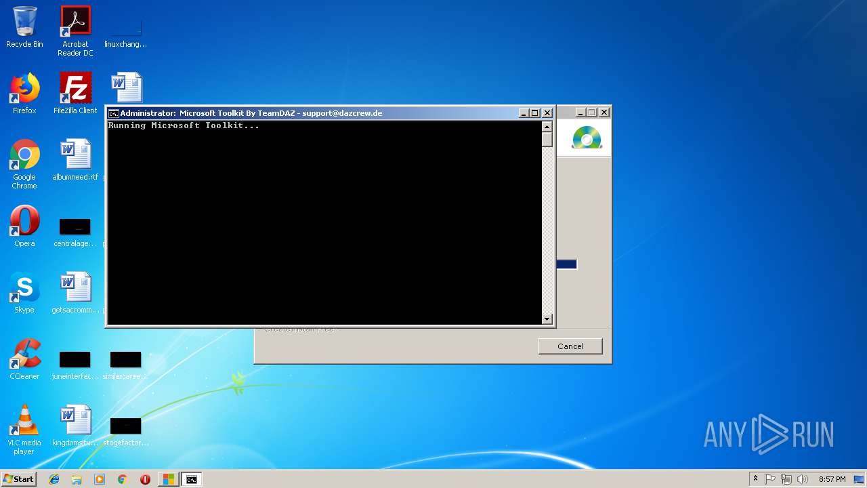Maximize the Microsoft Toolkit console window

(535, 113)
